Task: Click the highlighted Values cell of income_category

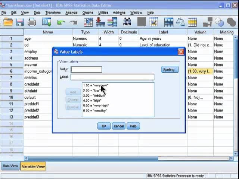Action: click(x=200, y=71)
